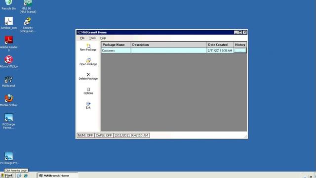Open the Tools menu
The image size is (316, 178).
coord(92,38)
